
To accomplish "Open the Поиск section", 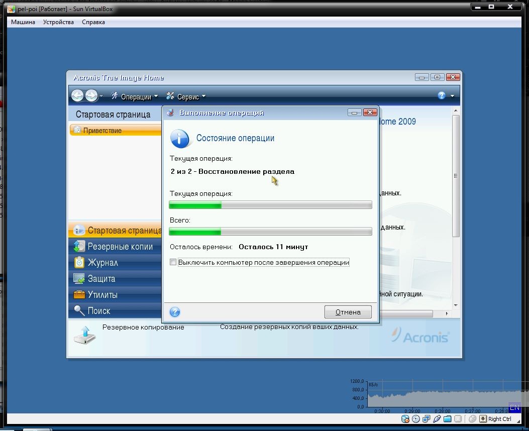I will (115, 310).
